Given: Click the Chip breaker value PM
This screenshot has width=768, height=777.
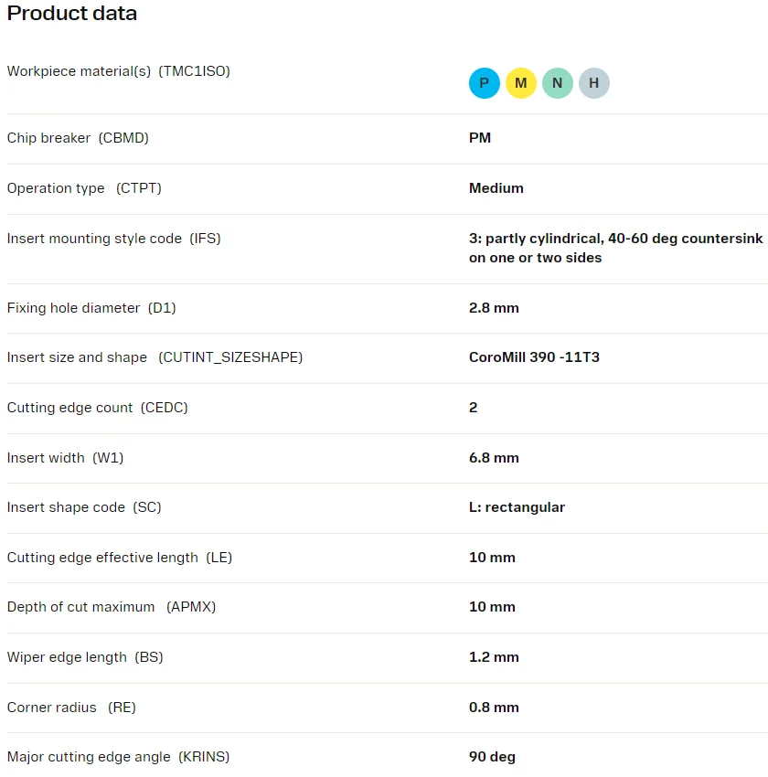Looking at the screenshot, I should [x=480, y=138].
